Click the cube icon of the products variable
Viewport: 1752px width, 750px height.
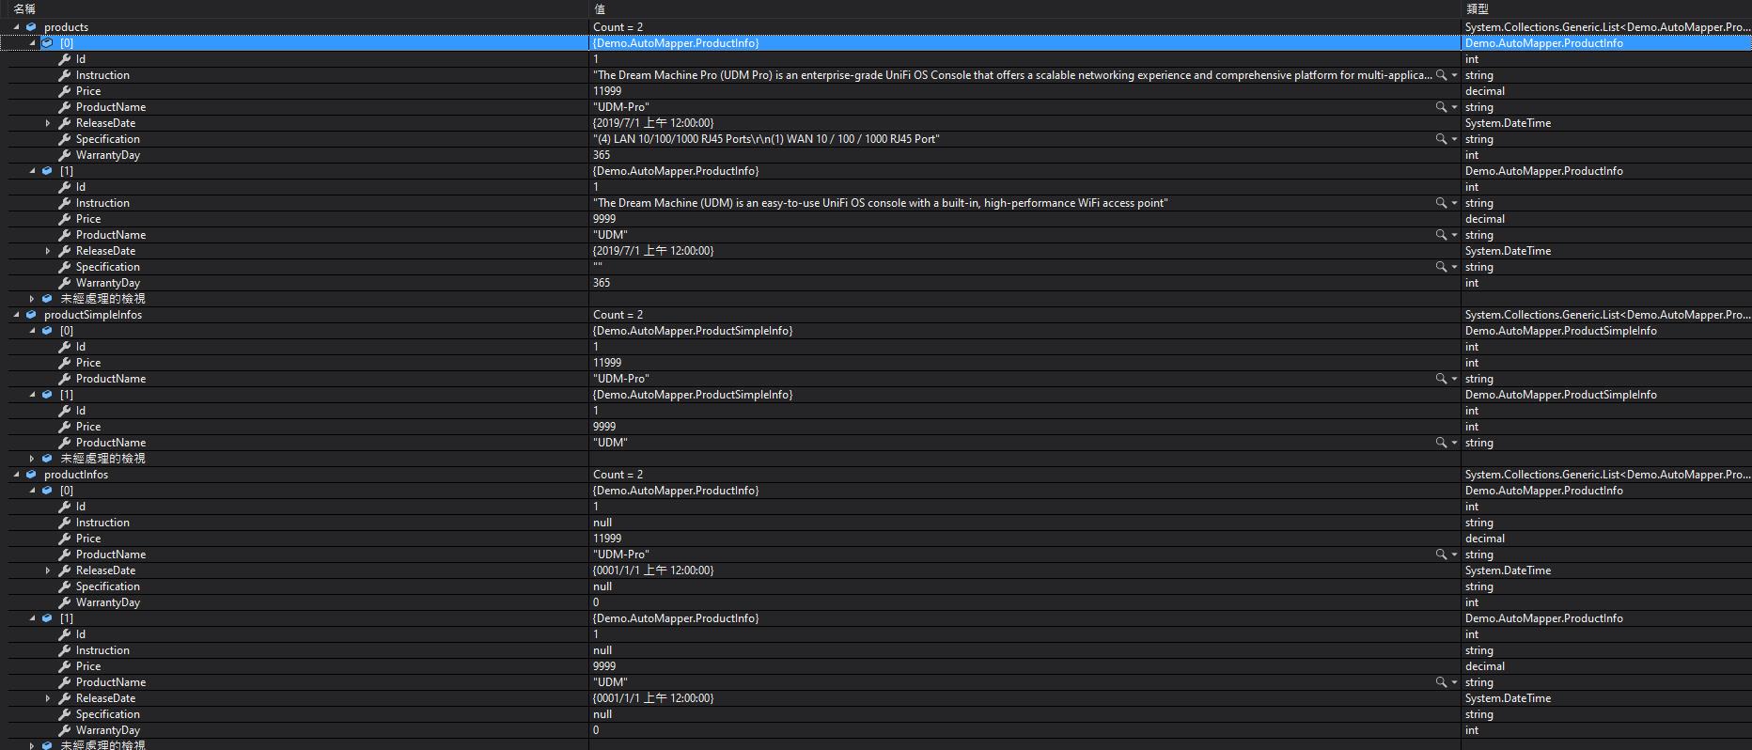click(x=31, y=27)
